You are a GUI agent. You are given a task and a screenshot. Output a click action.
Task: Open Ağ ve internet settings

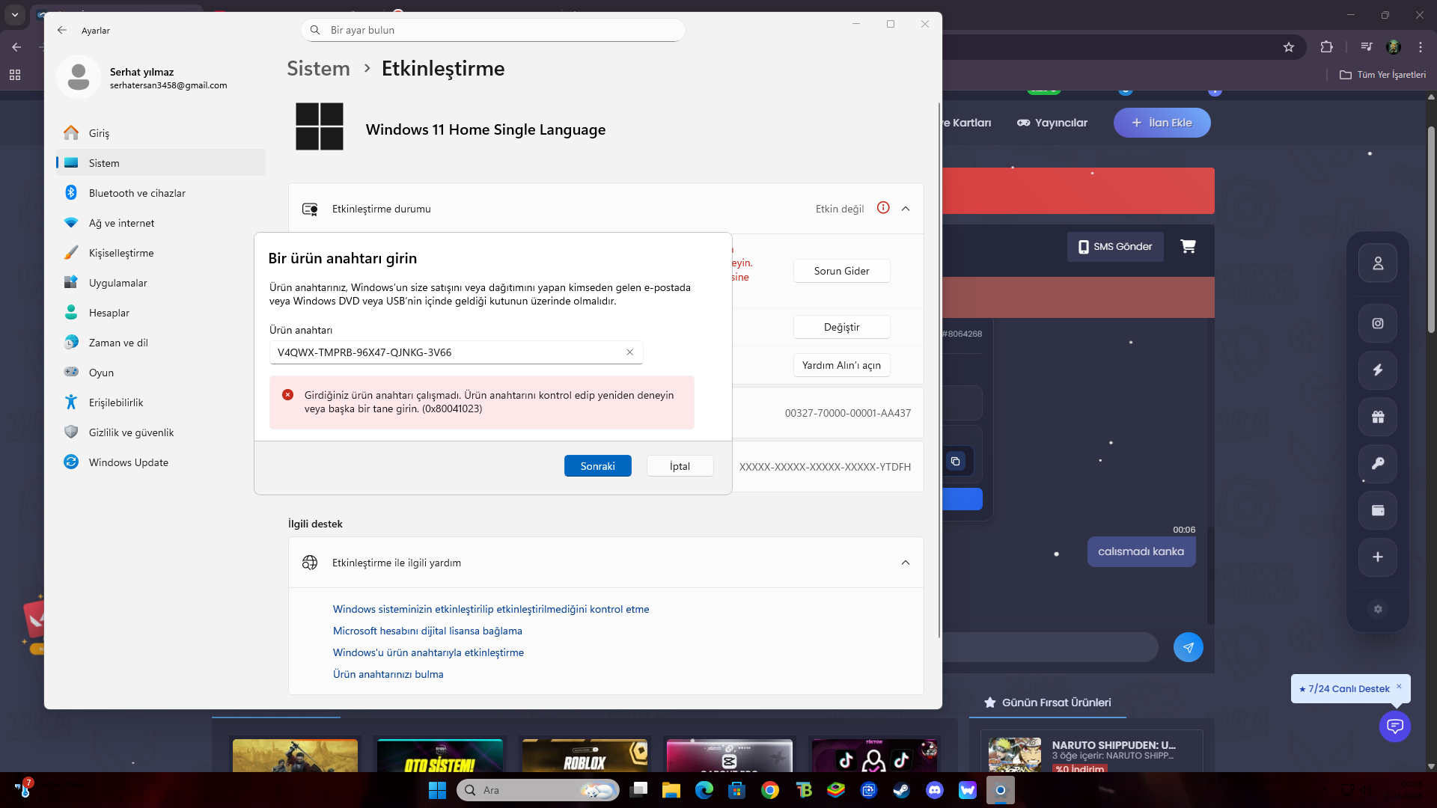pyautogui.click(x=161, y=223)
